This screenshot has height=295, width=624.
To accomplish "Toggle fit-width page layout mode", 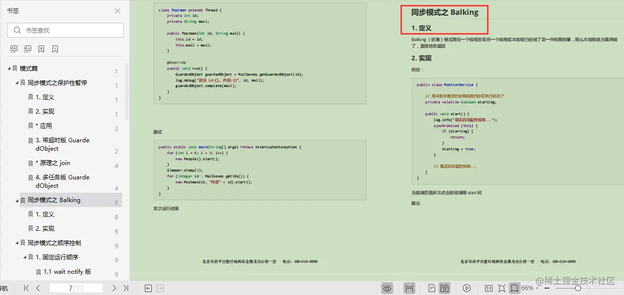I will tap(515, 288).
